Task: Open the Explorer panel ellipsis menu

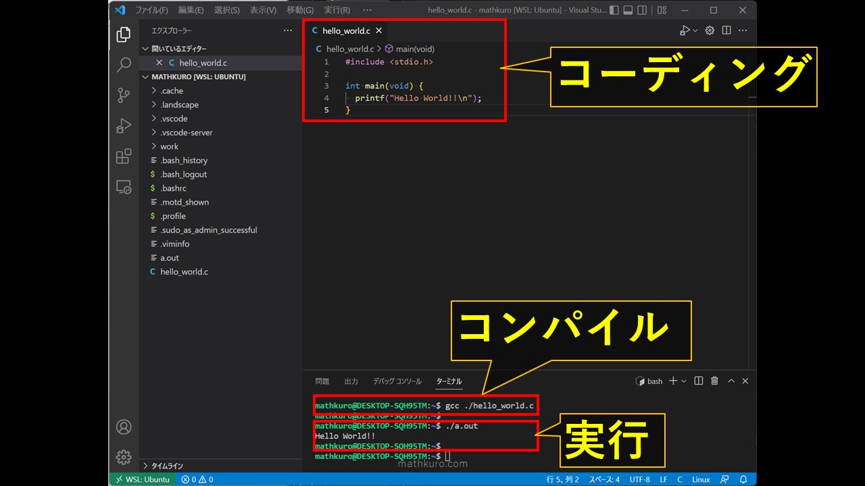Action: point(288,30)
